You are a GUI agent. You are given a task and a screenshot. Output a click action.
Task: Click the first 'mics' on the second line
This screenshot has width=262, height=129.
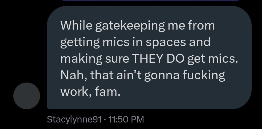tap(112, 42)
